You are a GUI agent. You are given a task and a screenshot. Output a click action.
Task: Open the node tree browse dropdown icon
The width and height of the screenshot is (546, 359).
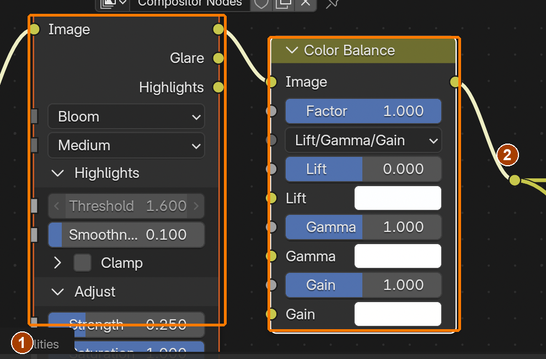[x=113, y=3]
